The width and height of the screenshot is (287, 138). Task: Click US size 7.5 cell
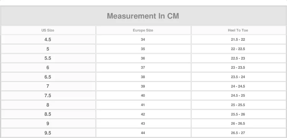[48, 96]
